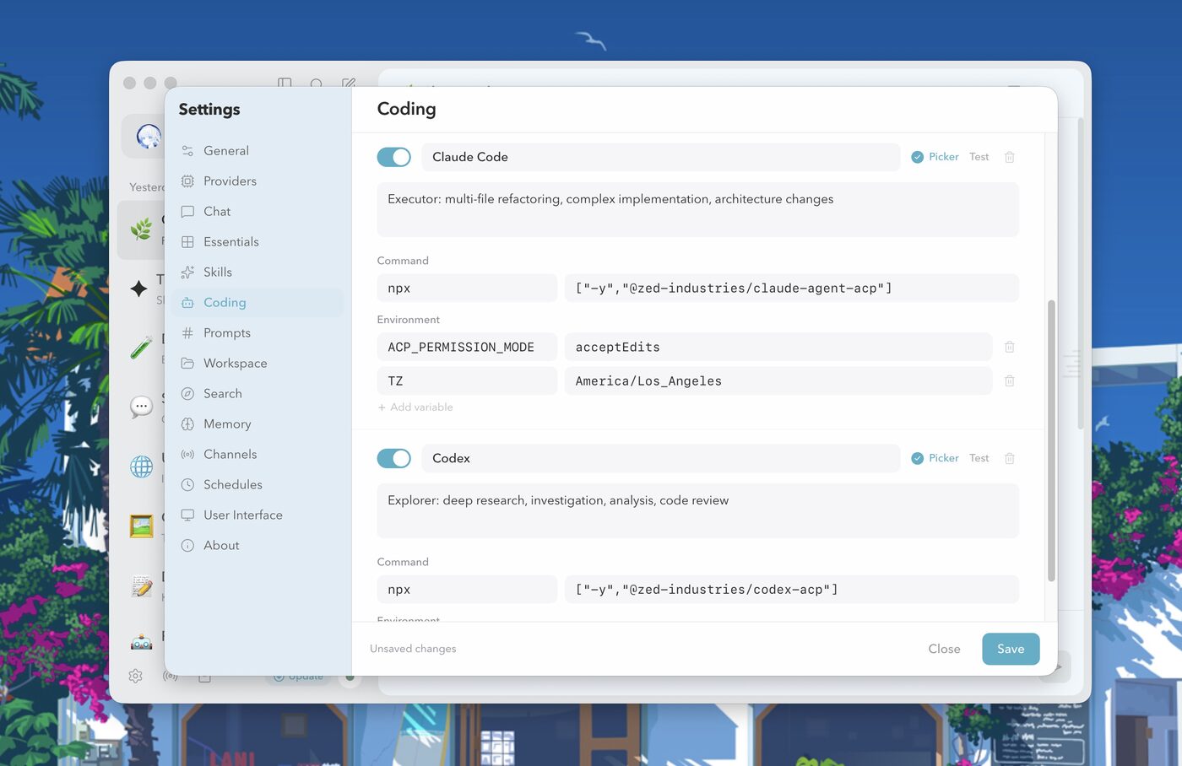Turn off the Codex agent toggle
The height and width of the screenshot is (766, 1182).
393,458
